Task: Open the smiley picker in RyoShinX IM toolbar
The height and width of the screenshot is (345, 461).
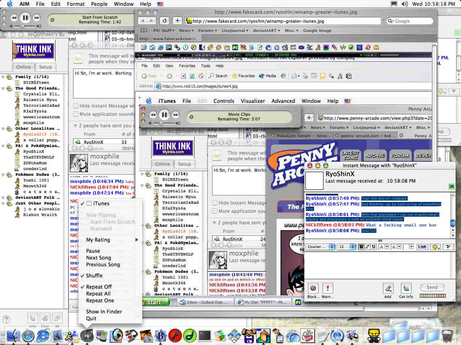Action: click(x=436, y=247)
